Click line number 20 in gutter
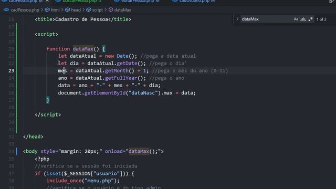This screenshot has height=189, width=336. click(x=12, y=49)
